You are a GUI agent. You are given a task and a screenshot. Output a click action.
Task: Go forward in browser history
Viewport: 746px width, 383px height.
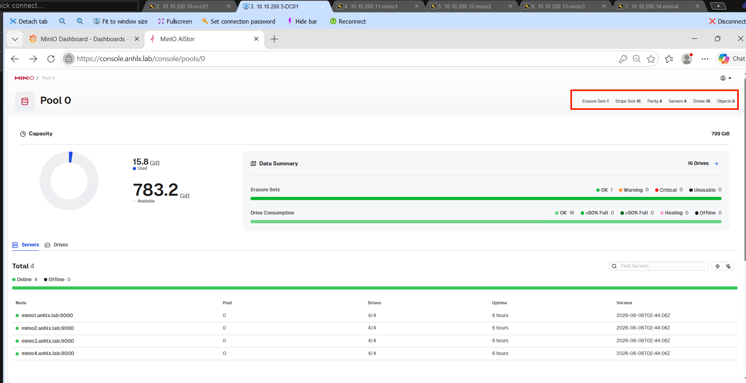(x=33, y=59)
